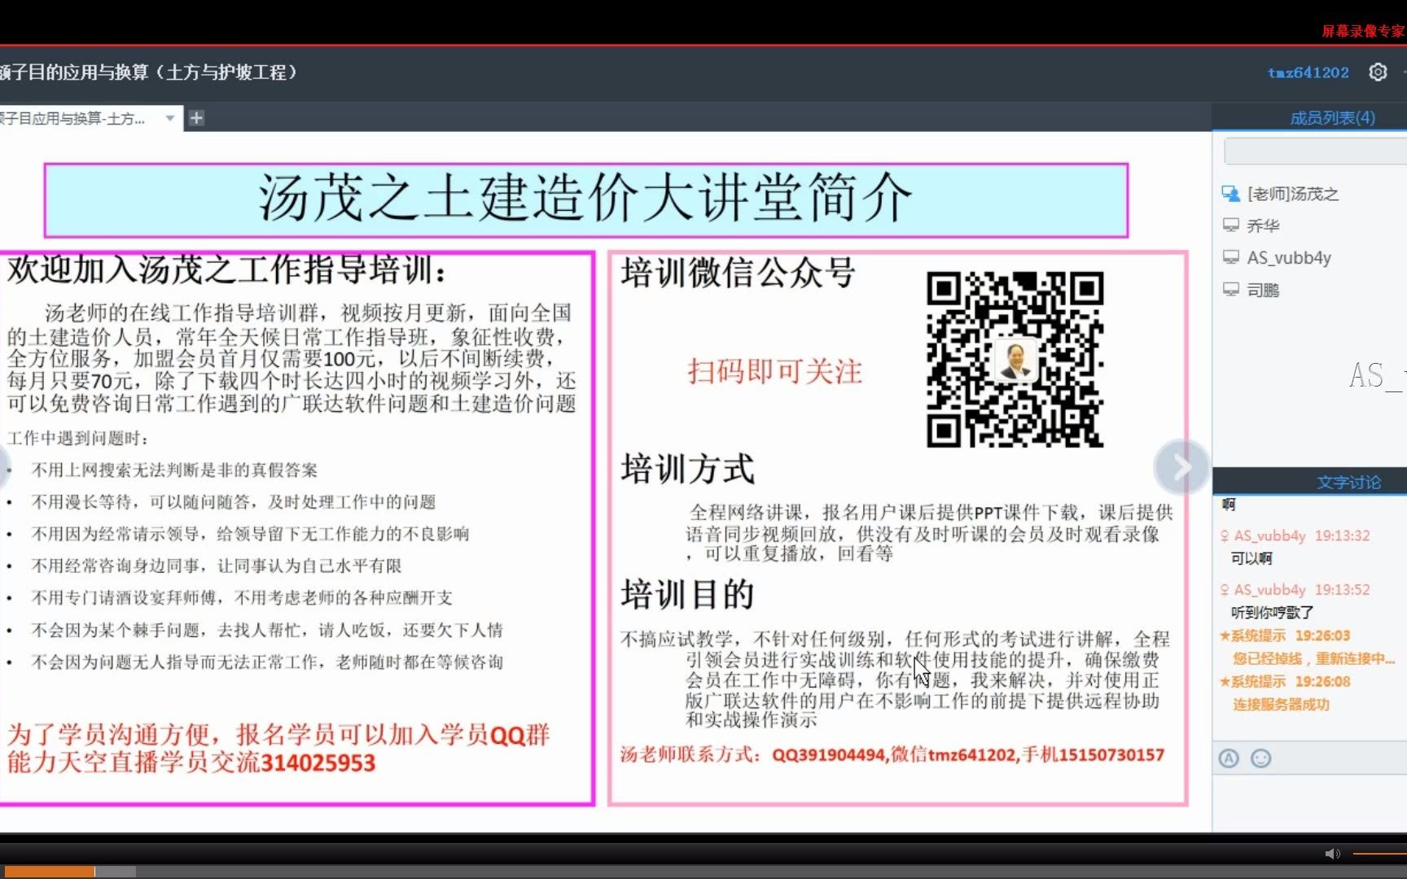Click heading 欢迎加入汤茂之工作指导培训
1407x879 pixels.
pyautogui.click(x=226, y=269)
